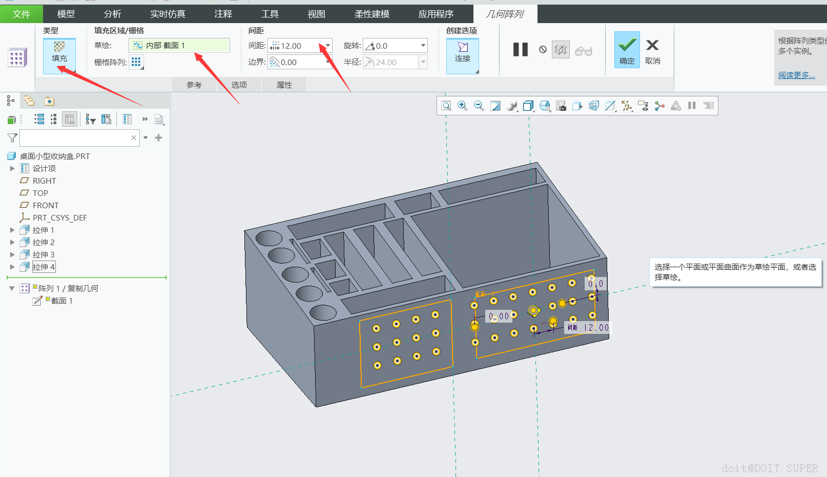Image resolution: width=827 pixels, height=477 pixels.
Task: Open the saved orientations cube icon
Action: (528, 106)
